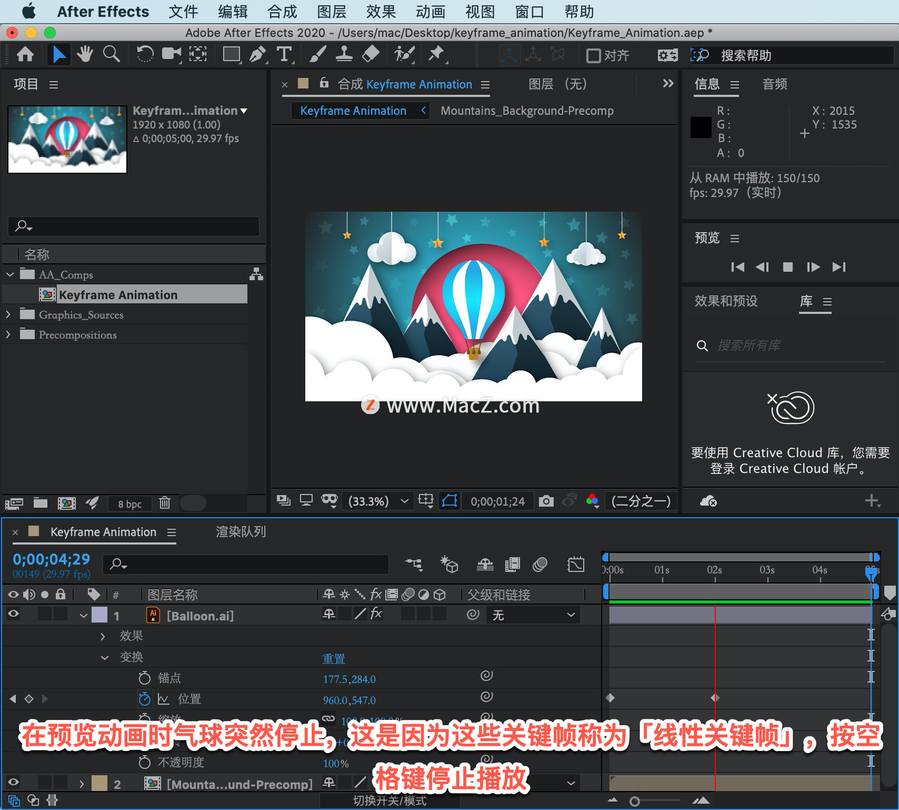Toggle the 锚点 stopwatch
Screen dimensions: 899x810
[144, 678]
